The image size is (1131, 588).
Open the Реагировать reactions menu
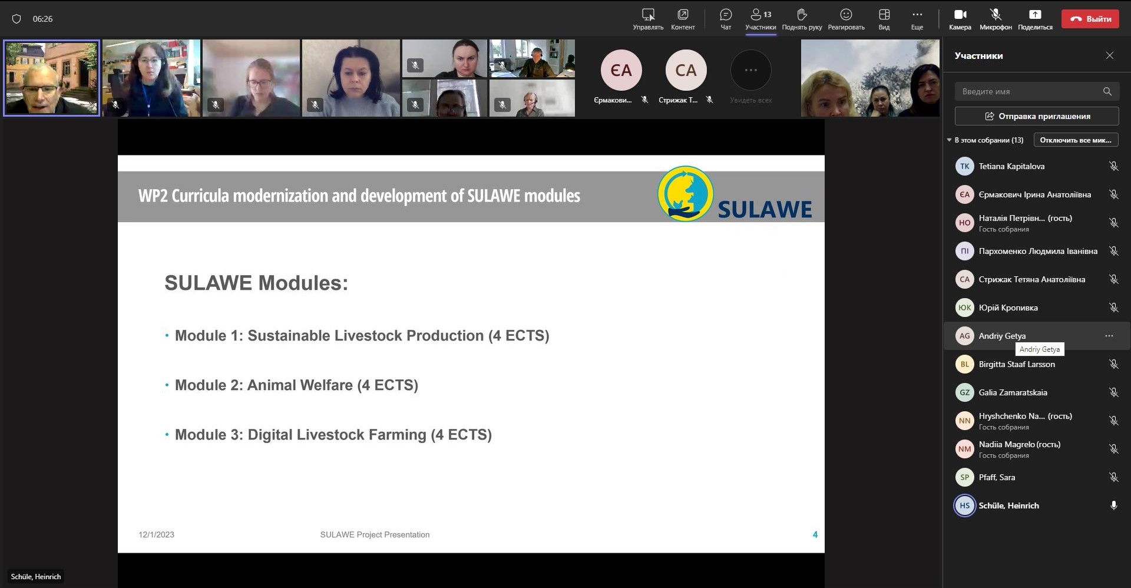pos(846,19)
